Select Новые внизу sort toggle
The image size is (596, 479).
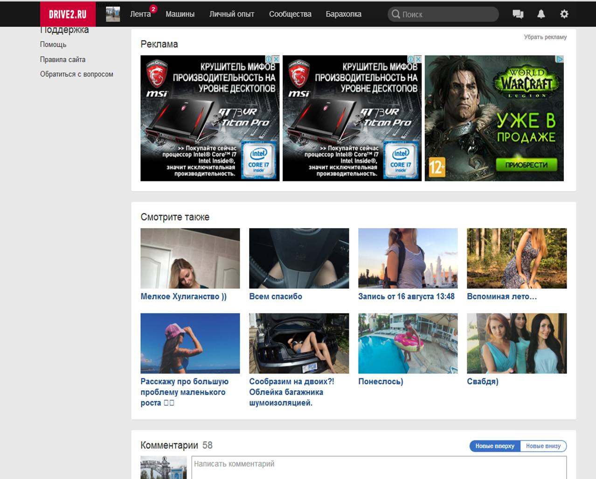click(543, 446)
